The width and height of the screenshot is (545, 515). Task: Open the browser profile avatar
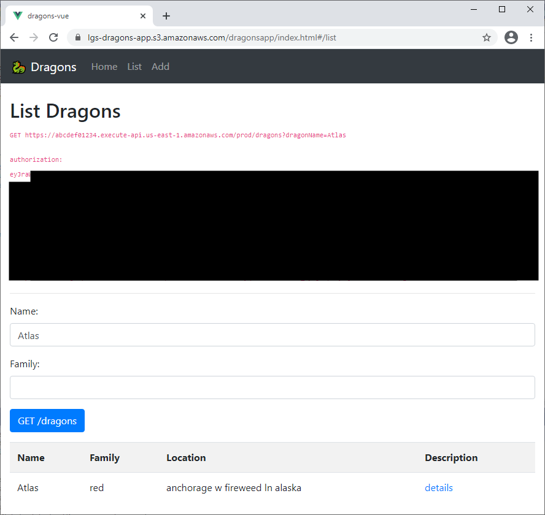pos(511,37)
